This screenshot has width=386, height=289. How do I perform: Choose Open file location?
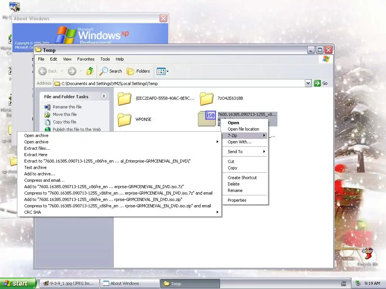(244, 129)
